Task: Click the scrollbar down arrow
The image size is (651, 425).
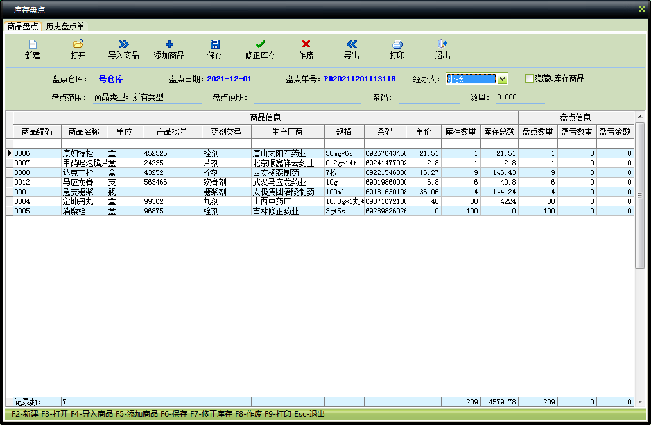Action: [640, 401]
